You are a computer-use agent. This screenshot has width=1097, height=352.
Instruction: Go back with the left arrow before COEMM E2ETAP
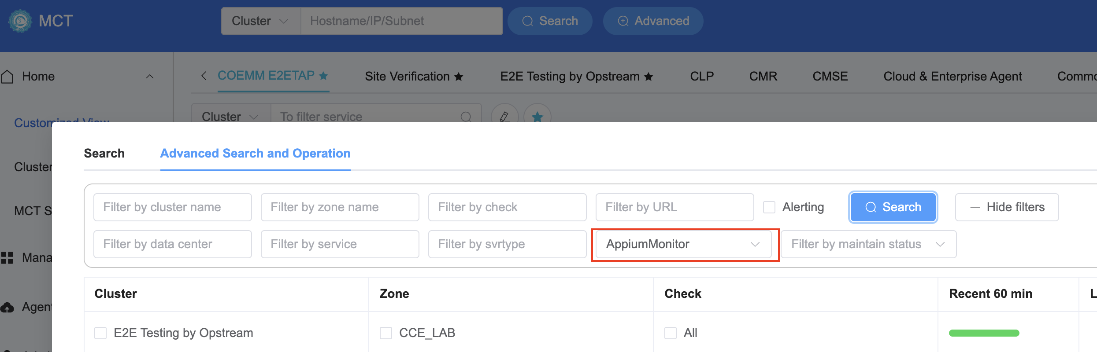[204, 76]
